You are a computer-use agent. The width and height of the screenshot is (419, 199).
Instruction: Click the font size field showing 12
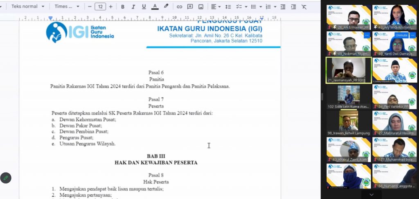[100, 7]
